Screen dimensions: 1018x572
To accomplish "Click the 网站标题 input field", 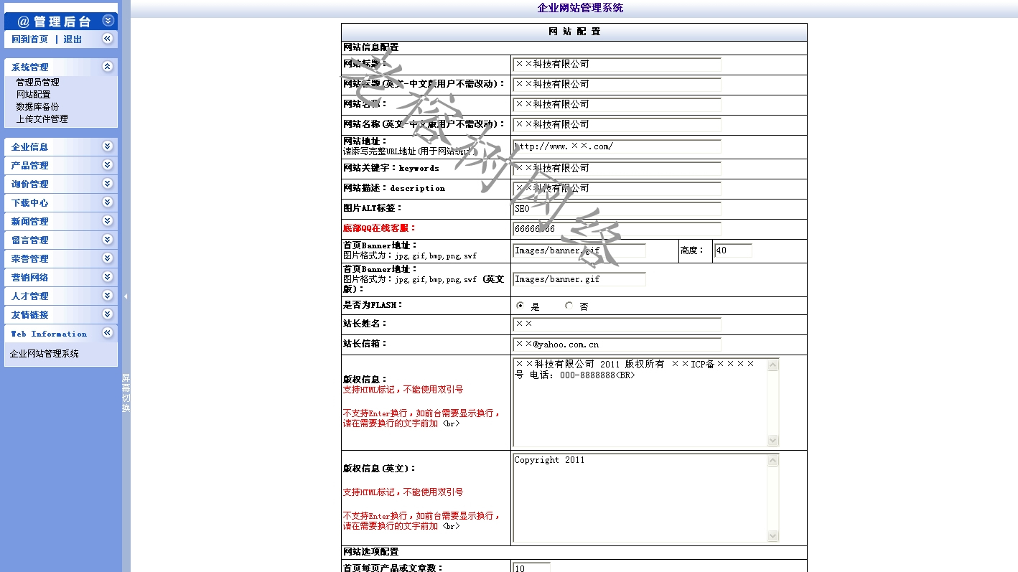I will point(617,65).
